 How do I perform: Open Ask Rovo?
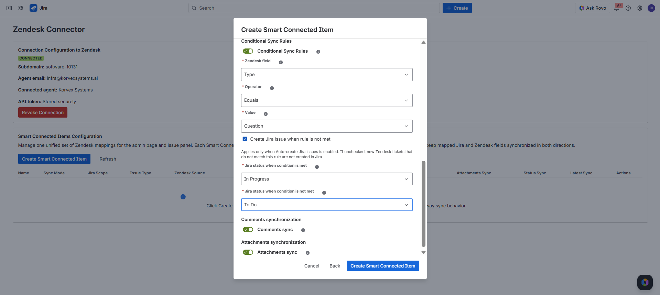(x=592, y=8)
